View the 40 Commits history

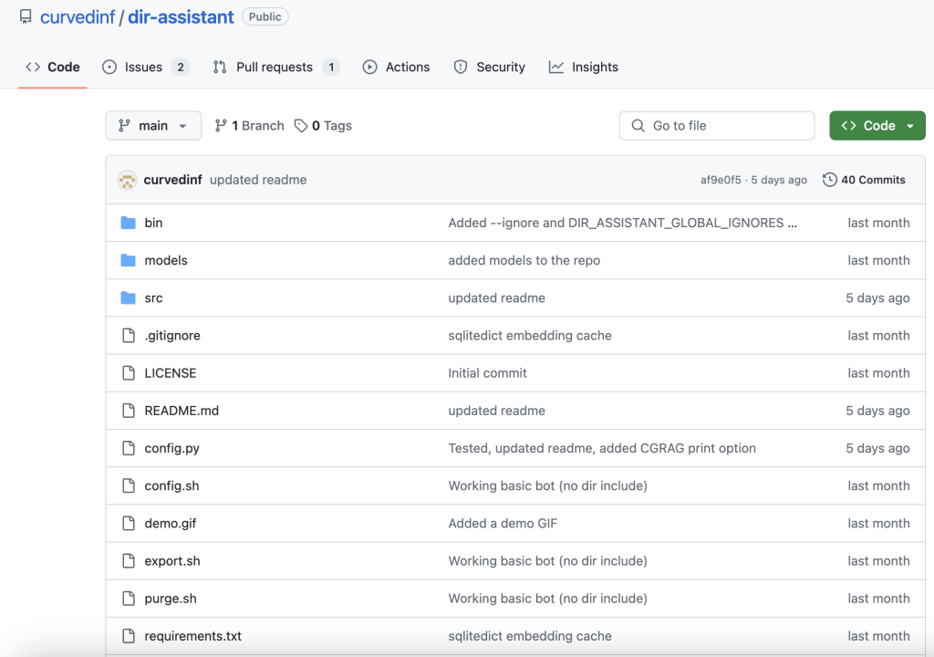865,180
